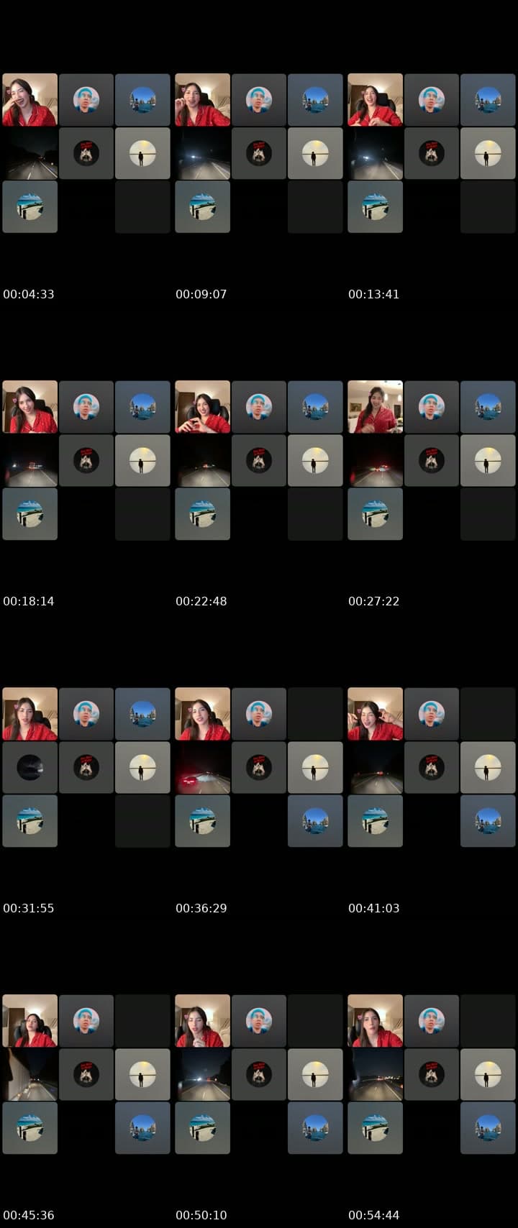This screenshot has height=1228, width=518.
Task: Select silhouette moon avatar in 00:50:10 frame
Action: pyautogui.click(x=315, y=1074)
